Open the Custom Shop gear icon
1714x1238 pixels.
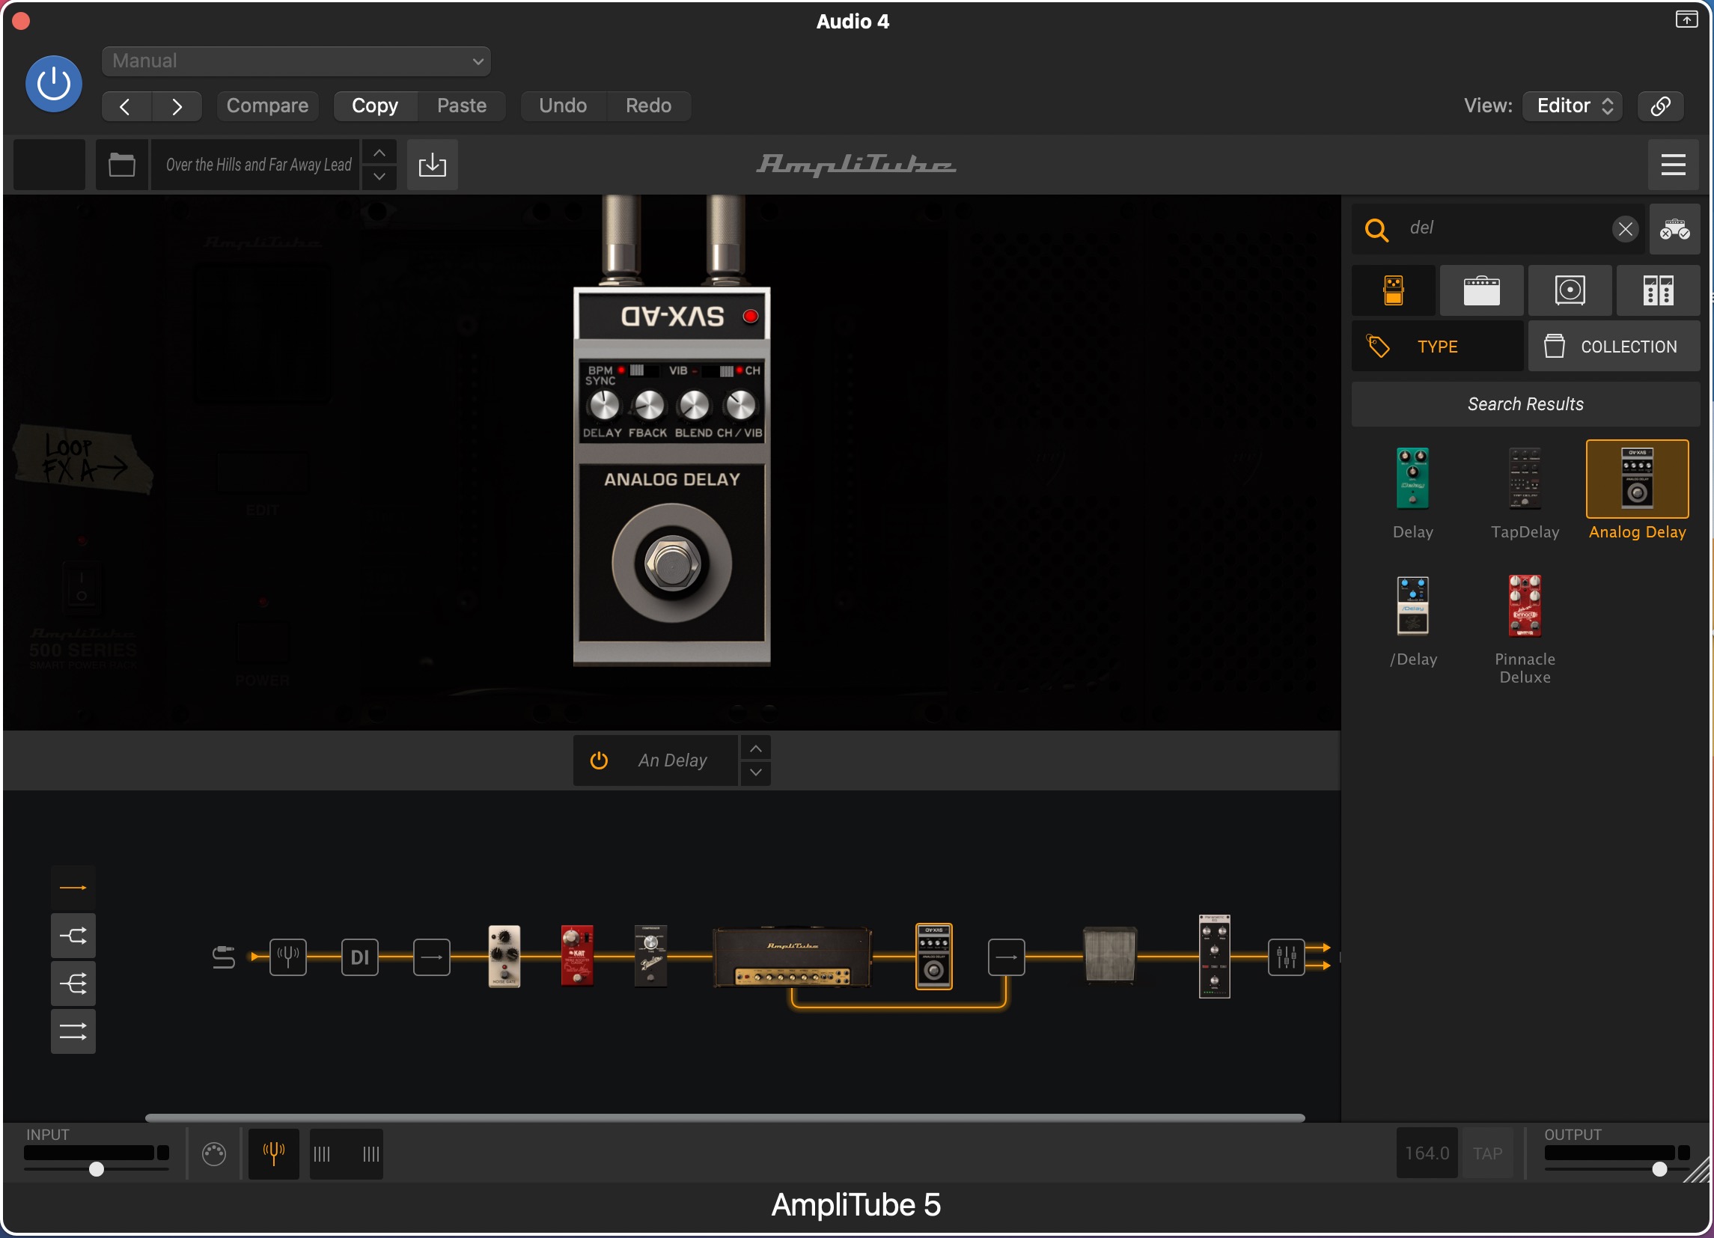[1674, 228]
